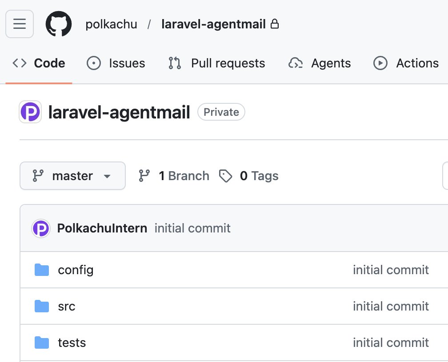Click the Polkachu repository avatar icon
Viewport: 448px width, 362px height.
(30, 112)
